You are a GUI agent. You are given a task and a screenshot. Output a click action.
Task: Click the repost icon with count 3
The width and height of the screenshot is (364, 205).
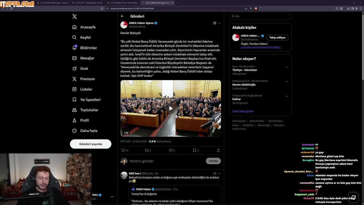tap(147, 150)
